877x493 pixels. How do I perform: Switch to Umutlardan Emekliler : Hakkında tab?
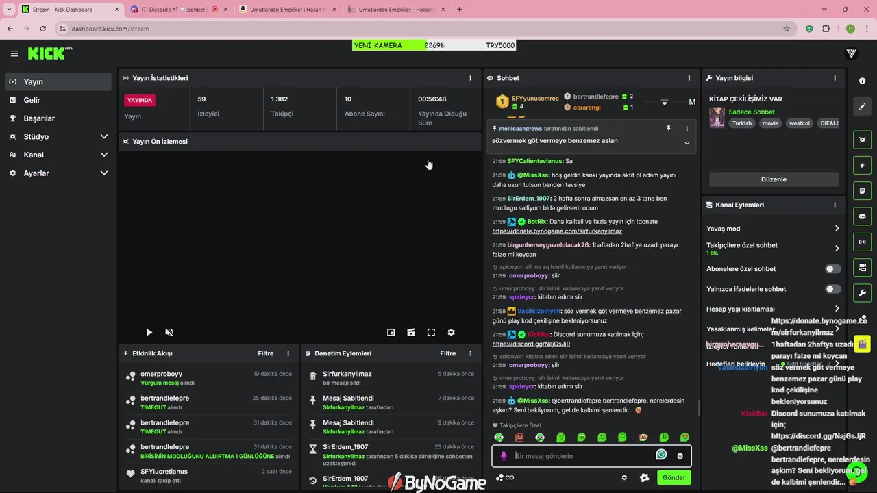click(x=396, y=10)
